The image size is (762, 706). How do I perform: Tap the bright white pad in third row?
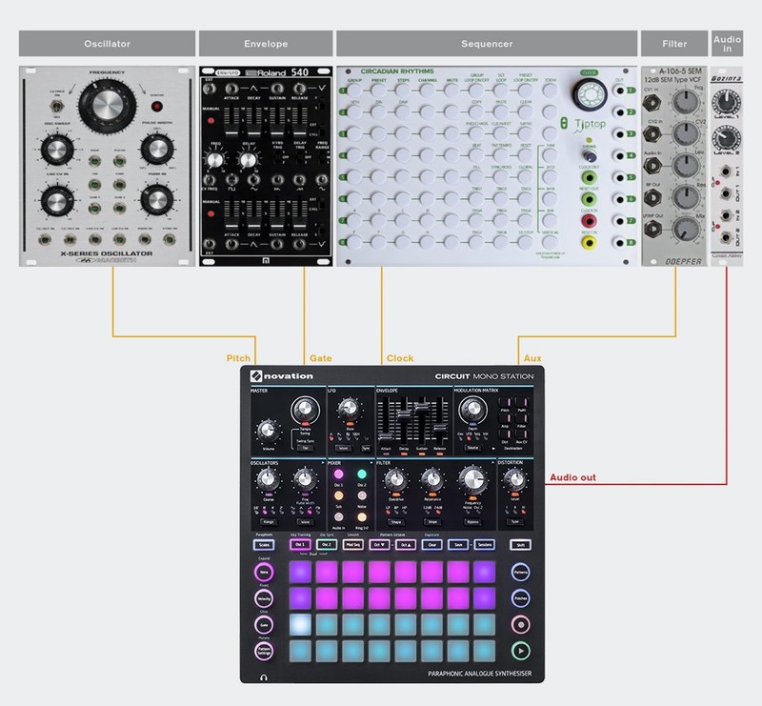pos(302,624)
